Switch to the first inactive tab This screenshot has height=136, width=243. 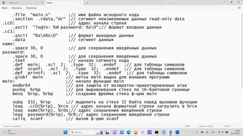pos(25,3)
